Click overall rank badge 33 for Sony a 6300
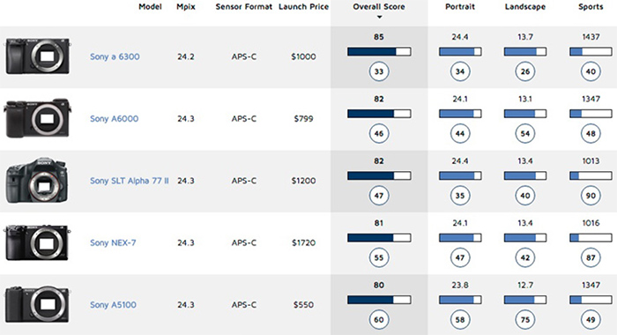Image resolution: width=617 pixels, height=335 pixels. point(379,71)
